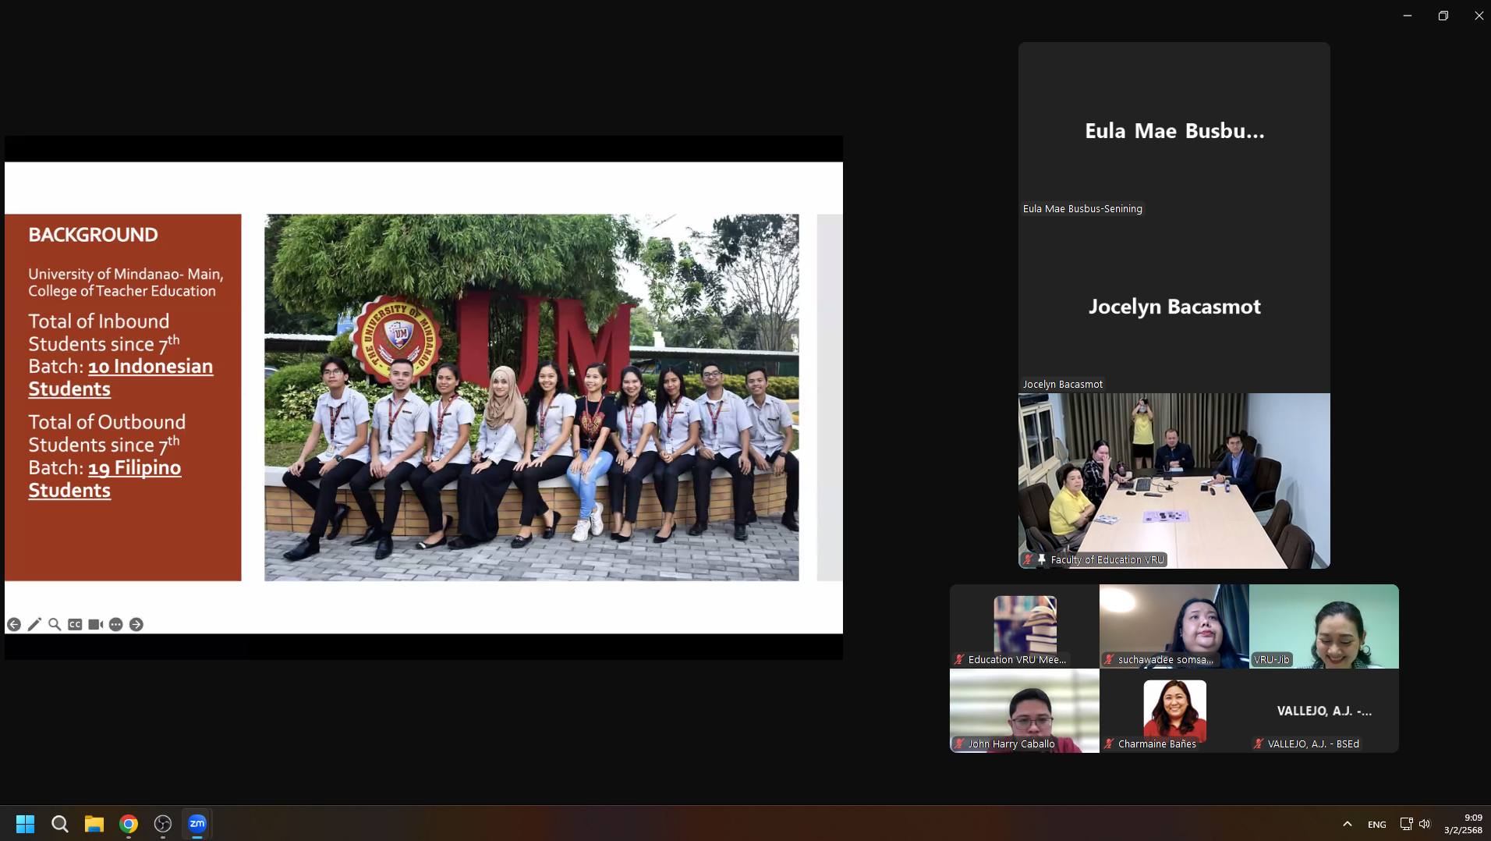
Task: Open the Windows Start menu
Action: click(25, 824)
